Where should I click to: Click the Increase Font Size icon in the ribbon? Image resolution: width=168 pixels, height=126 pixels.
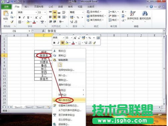(36, 17)
